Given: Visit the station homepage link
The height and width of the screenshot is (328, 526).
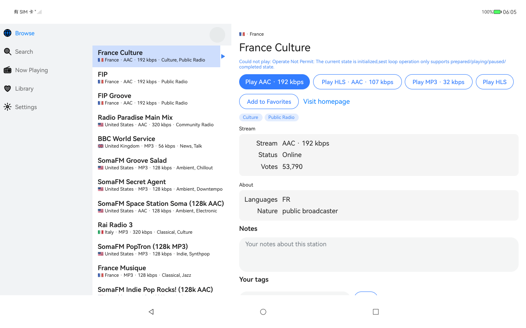Looking at the screenshot, I should (x=326, y=102).
